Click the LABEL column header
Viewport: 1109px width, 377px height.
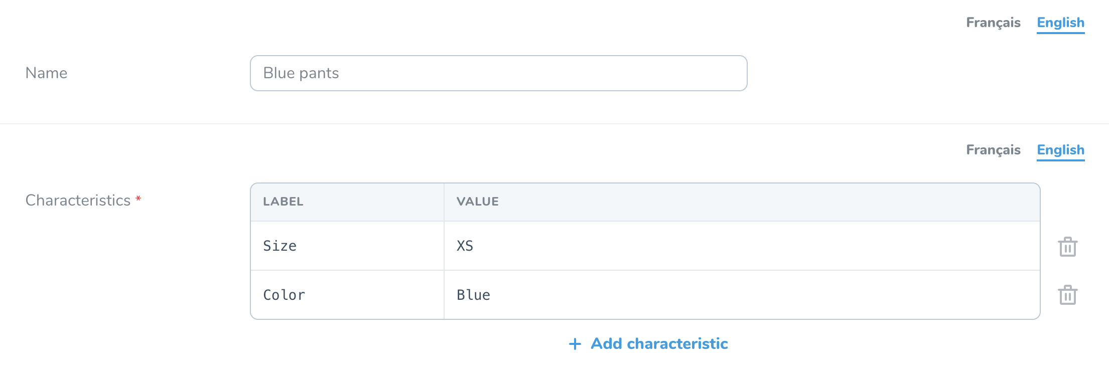click(283, 202)
